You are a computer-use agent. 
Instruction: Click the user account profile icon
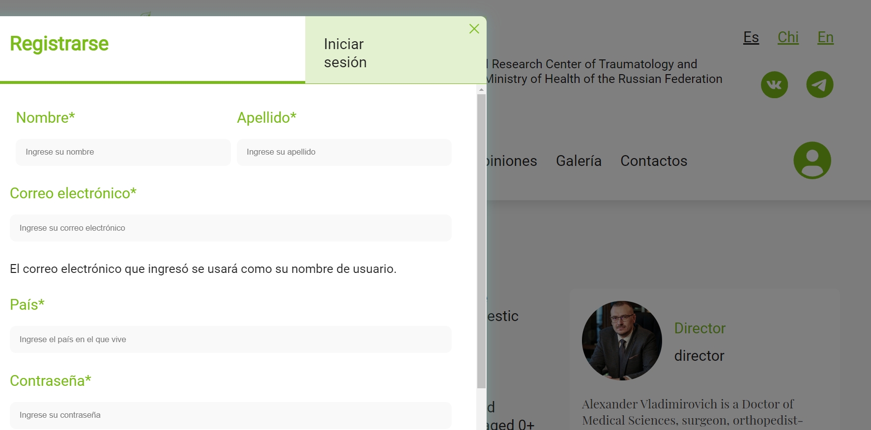(x=812, y=161)
